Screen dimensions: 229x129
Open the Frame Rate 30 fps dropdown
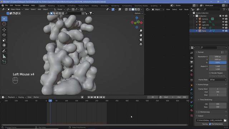[x=218, y=80]
